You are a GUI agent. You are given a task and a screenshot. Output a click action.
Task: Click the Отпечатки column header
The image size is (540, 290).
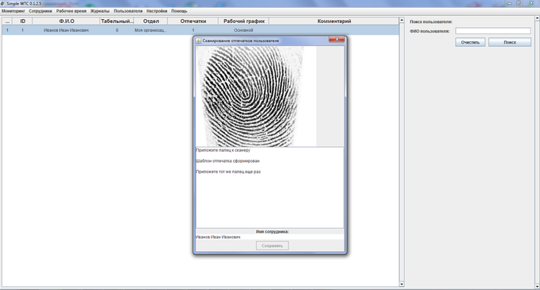coord(192,21)
